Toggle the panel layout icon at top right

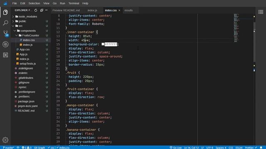pyautogui.click(x=261, y=12)
